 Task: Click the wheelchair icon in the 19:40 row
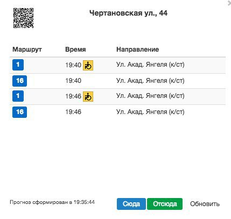tap(88, 65)
